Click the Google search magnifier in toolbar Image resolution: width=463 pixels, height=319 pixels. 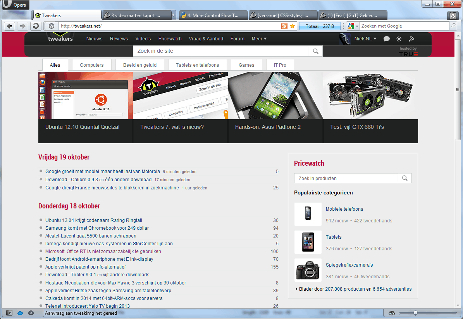coord(453,26)
